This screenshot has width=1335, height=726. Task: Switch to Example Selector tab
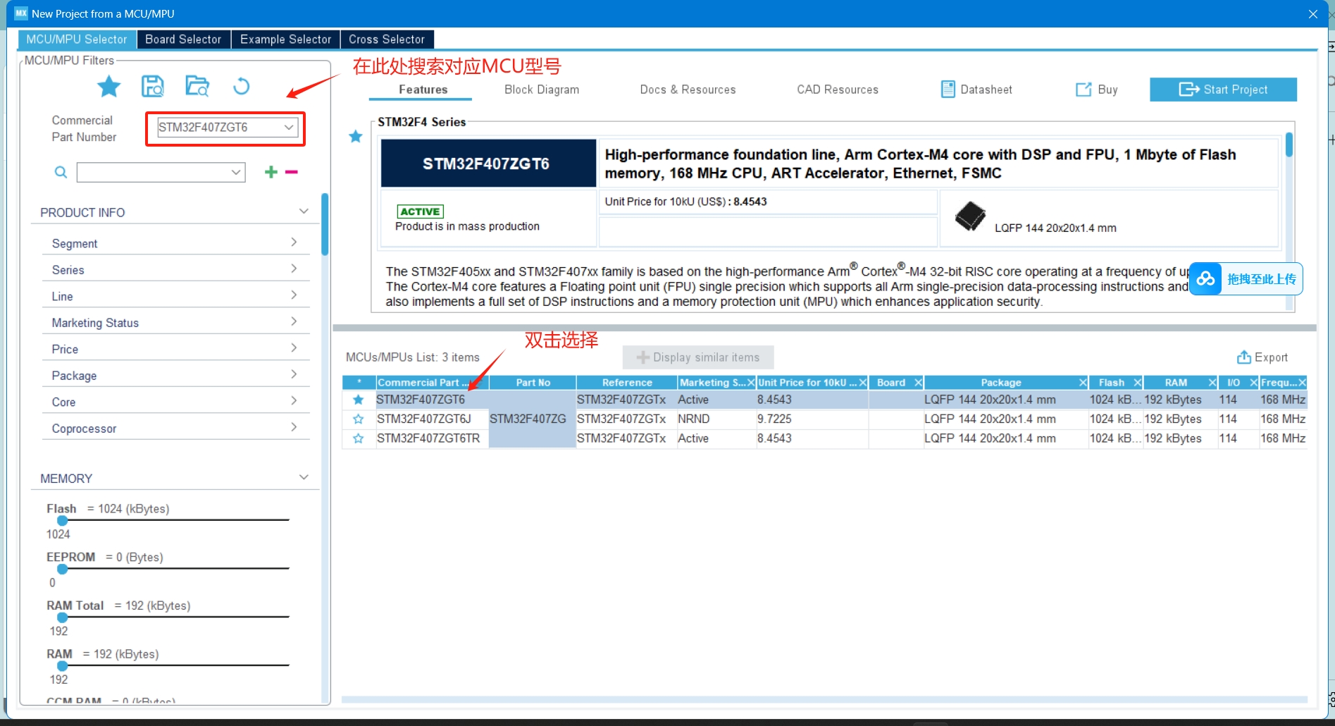(x=285, y=39)
